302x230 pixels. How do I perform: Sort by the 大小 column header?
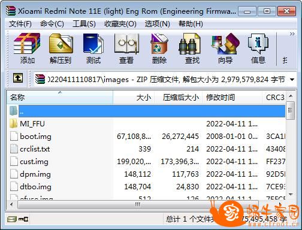pos(134,98)
